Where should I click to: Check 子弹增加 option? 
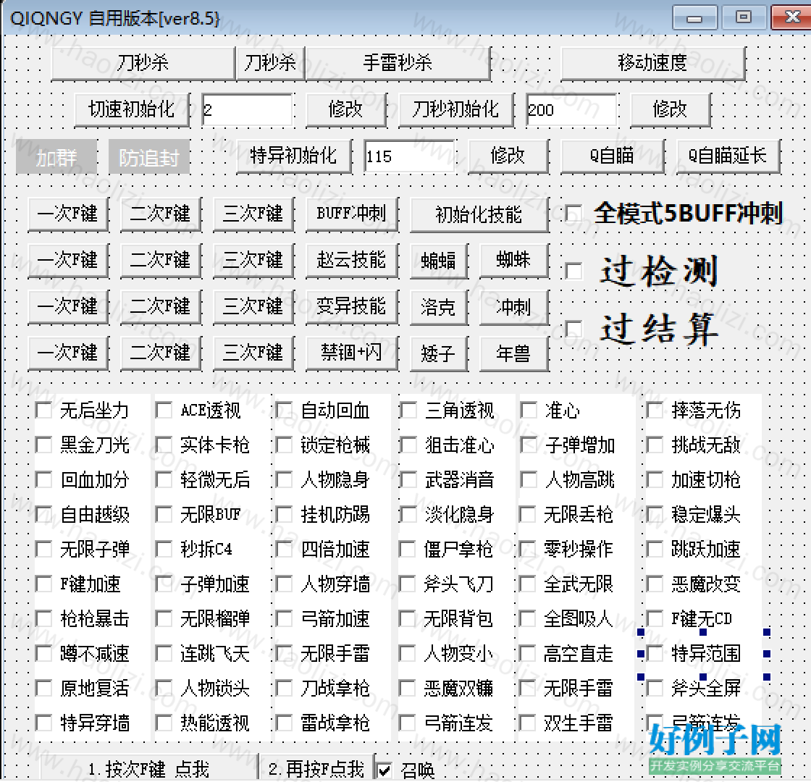click(528, 445)
